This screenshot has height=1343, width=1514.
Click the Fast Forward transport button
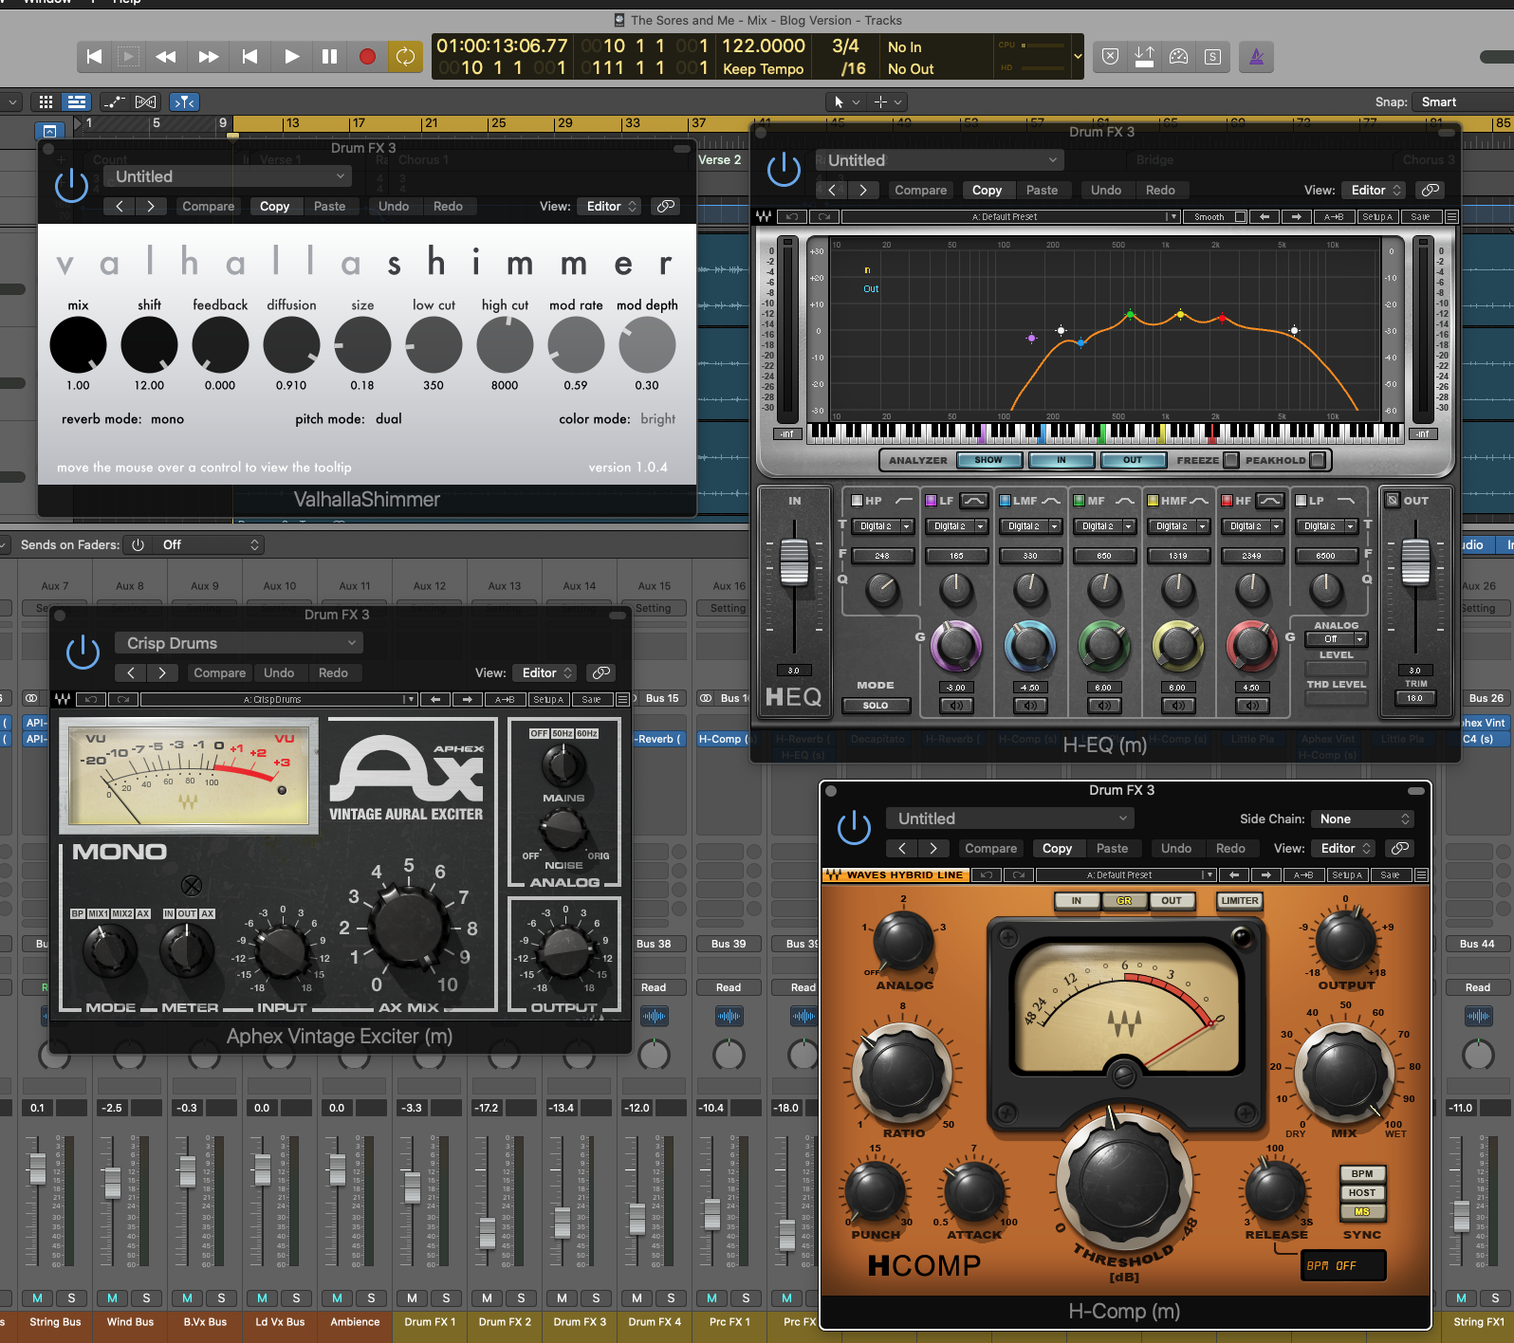pyautogui.click(x=209, y=57)
